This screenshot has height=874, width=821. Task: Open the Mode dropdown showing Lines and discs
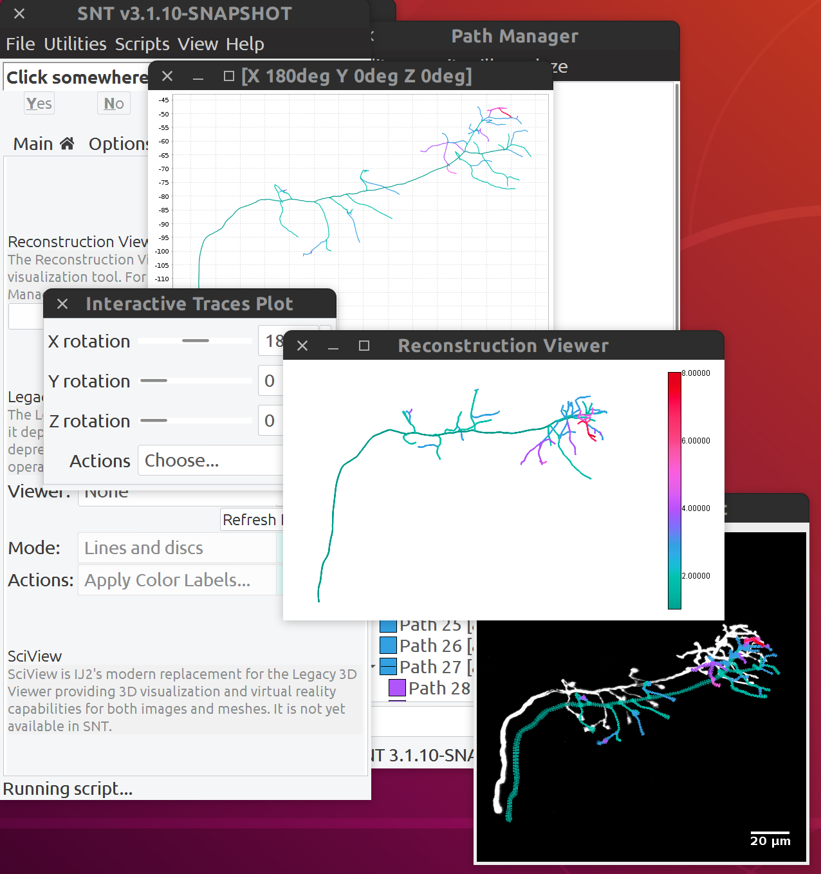tap(177, 548)
